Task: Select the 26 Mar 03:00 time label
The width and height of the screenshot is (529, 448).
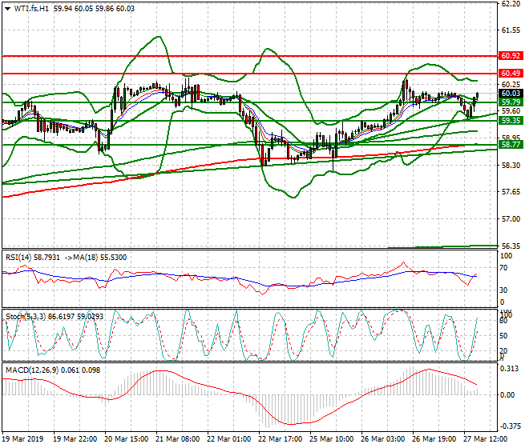Action: tap(382, 439)
